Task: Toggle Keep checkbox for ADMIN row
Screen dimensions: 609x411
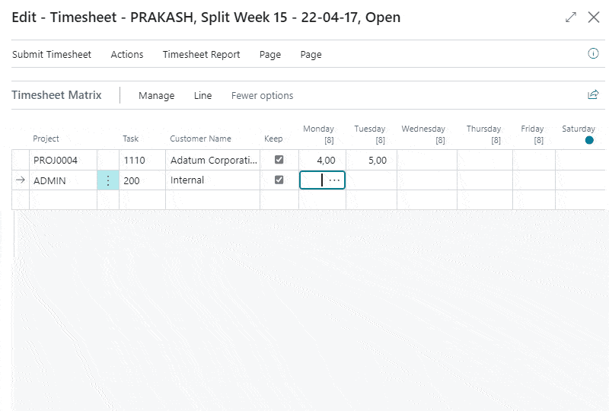Action: pyautogui.click(x=279, y=180)
